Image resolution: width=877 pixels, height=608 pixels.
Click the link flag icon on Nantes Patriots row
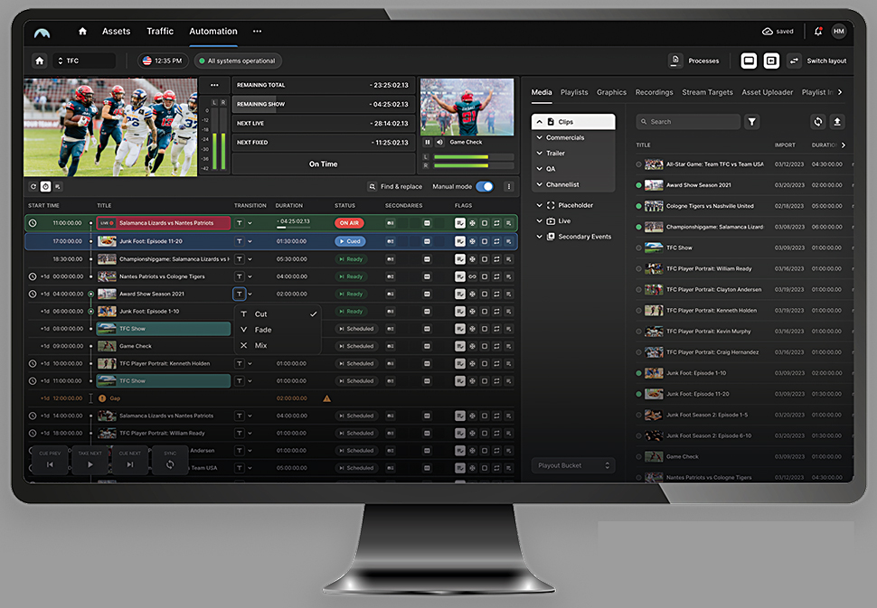[472, 276]
